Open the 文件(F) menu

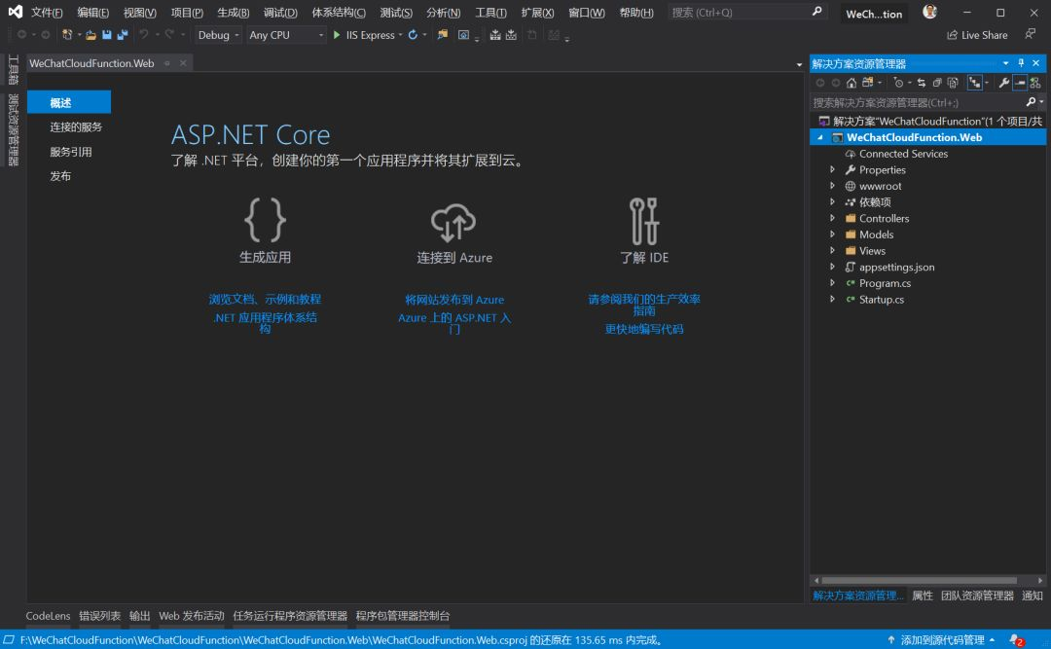(47, 13)
